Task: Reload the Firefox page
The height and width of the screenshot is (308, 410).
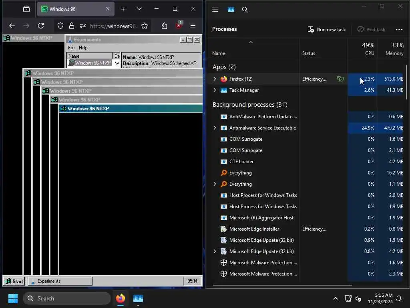Action: [x=41, y=26]
